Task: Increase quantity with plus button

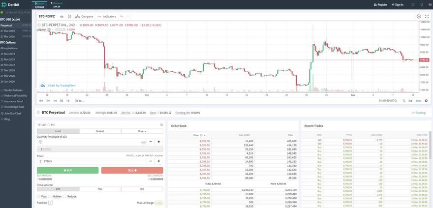Action: click(x=159, y=142)
